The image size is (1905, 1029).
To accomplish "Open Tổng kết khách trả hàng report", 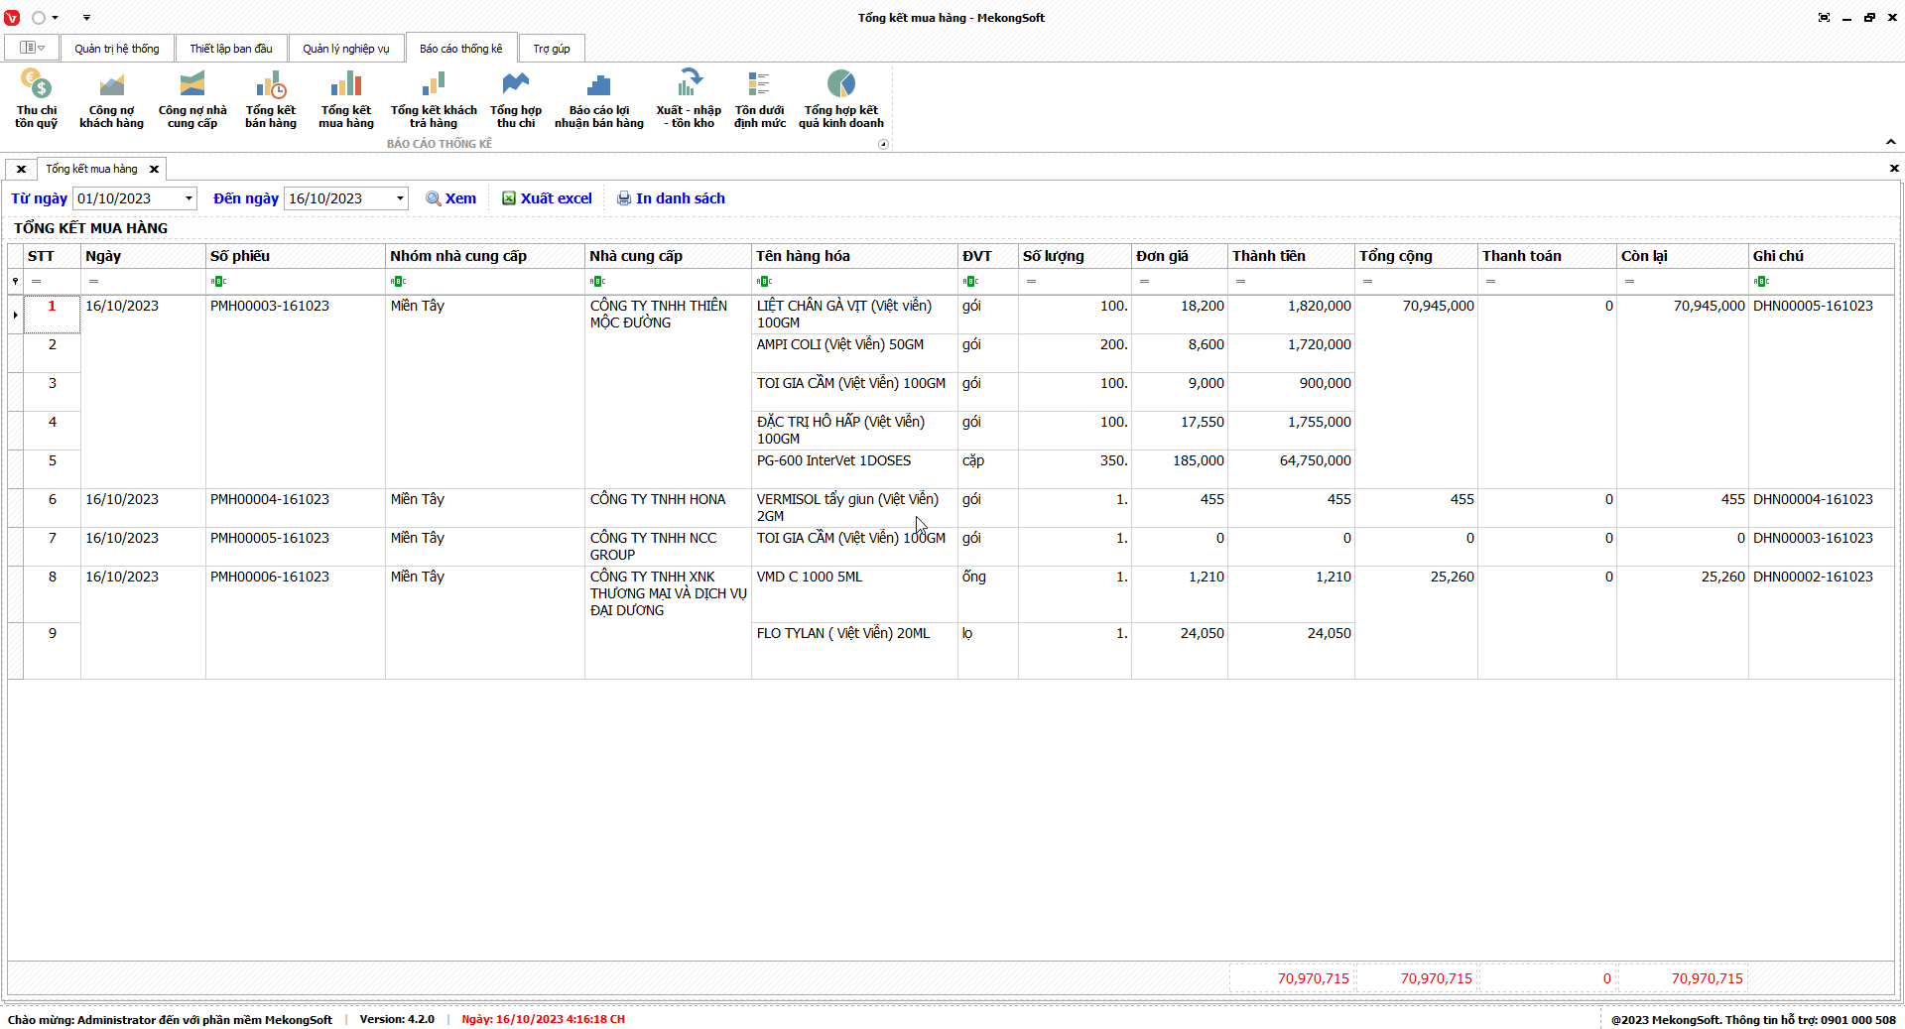I will [434, 98].
